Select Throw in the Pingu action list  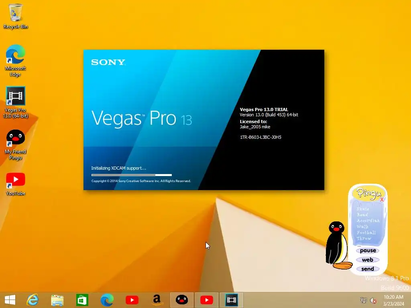364,238
